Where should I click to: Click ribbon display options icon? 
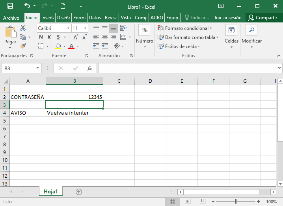(x=221, y=6)
